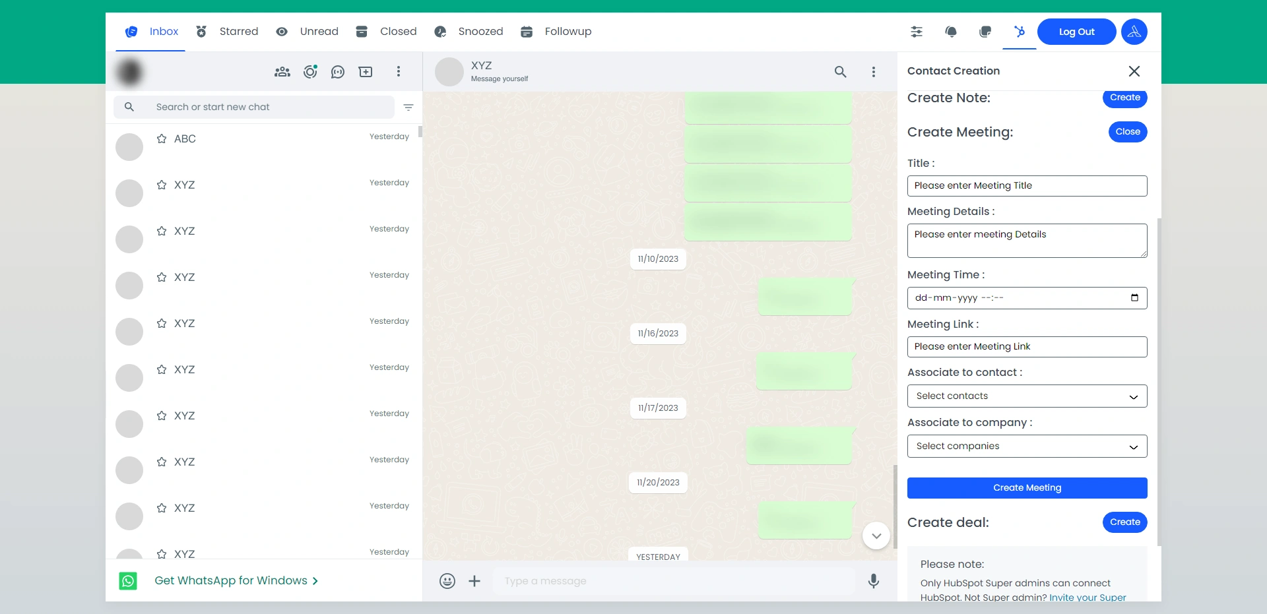Click the Meeting Title input field
Viewport: 1267px width, 614px height.
(1027, 186)
